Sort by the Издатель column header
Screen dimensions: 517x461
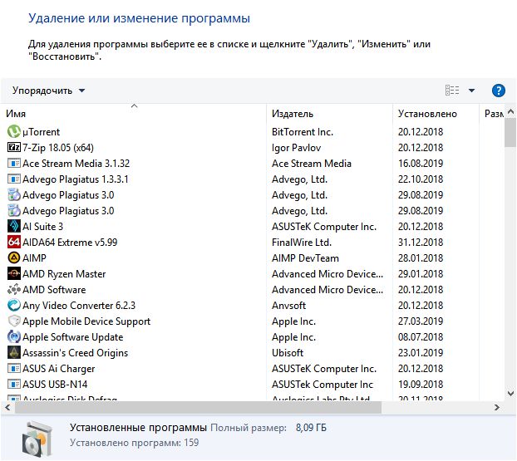pos(293,114)
